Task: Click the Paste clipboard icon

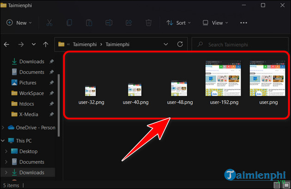Action: pos(89,23)
